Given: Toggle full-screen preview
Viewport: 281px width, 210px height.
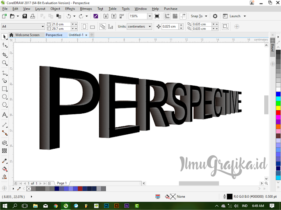Looking at the screenshot, I should point(157,16).
